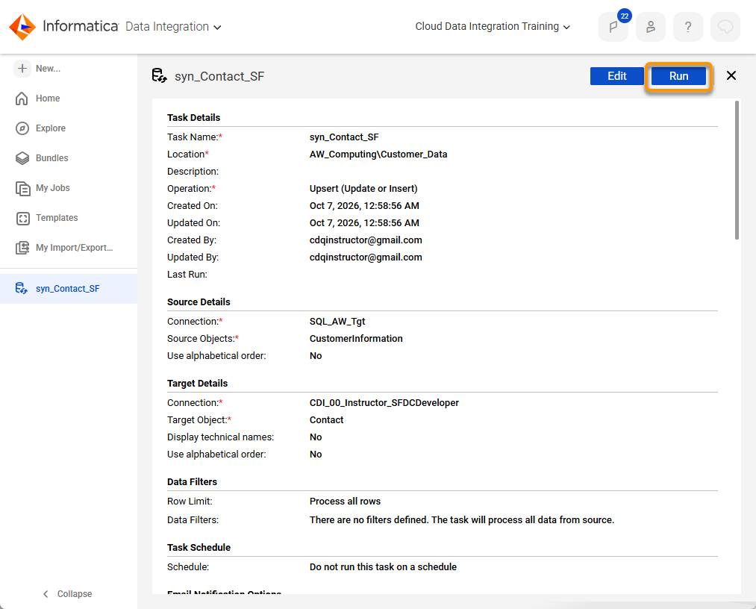The width and height of the screenshot is (756, 609).
Task: Open the New... menu item
Action: pos(48,69)
